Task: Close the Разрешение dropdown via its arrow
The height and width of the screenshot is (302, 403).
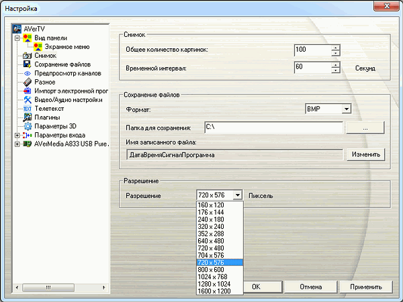Action: [x=238, y=195]
